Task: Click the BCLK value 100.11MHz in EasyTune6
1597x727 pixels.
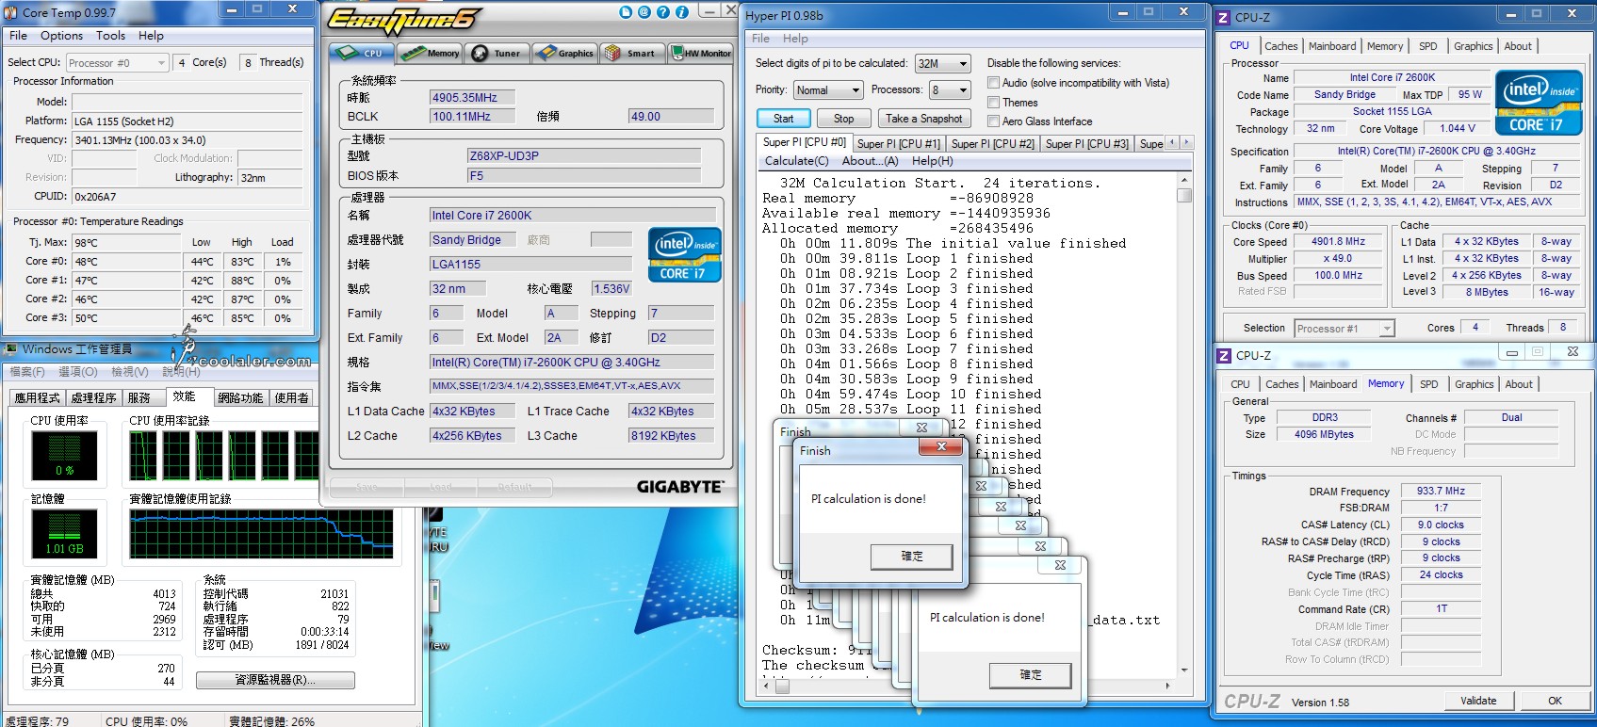Action: point(473,117)
